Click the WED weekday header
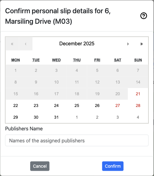Screen dimensions: 154x176 pyautogui.click(x=56, y=60)
